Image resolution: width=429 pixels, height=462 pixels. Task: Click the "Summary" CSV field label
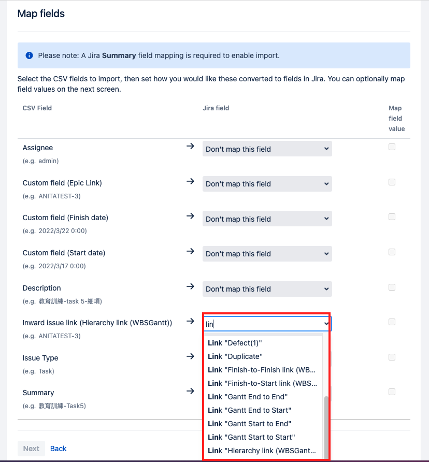coord(38,393)
